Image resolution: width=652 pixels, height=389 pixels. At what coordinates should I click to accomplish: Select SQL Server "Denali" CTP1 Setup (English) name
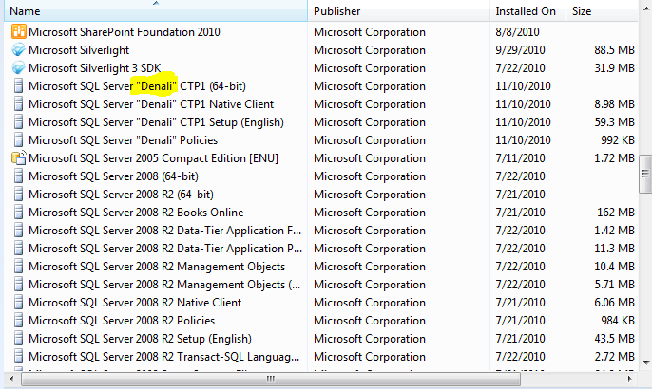pos(156,122)
